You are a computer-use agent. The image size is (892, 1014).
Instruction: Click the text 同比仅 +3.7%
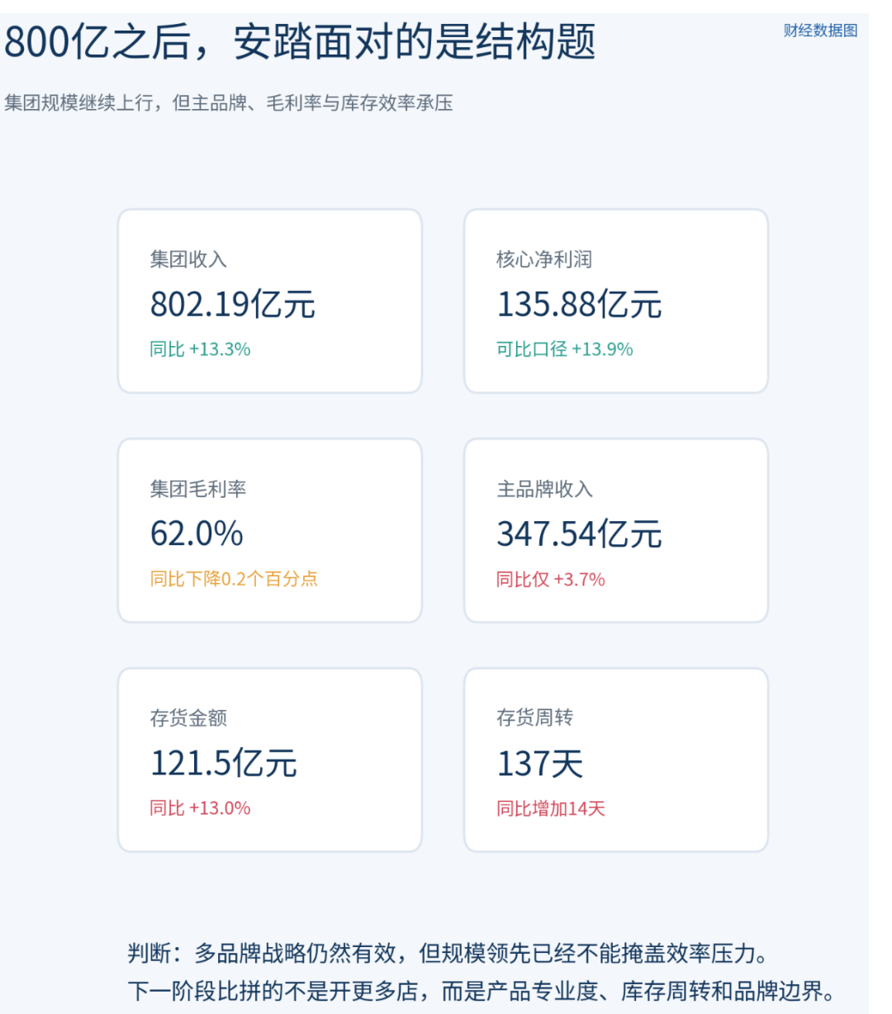pyautogui.click(x=551, y=579)
